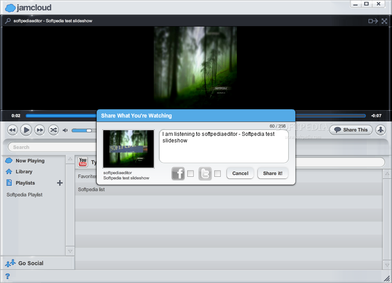
Task: Click the share dialog video thumbnail
Action: (x=128, y=149)
